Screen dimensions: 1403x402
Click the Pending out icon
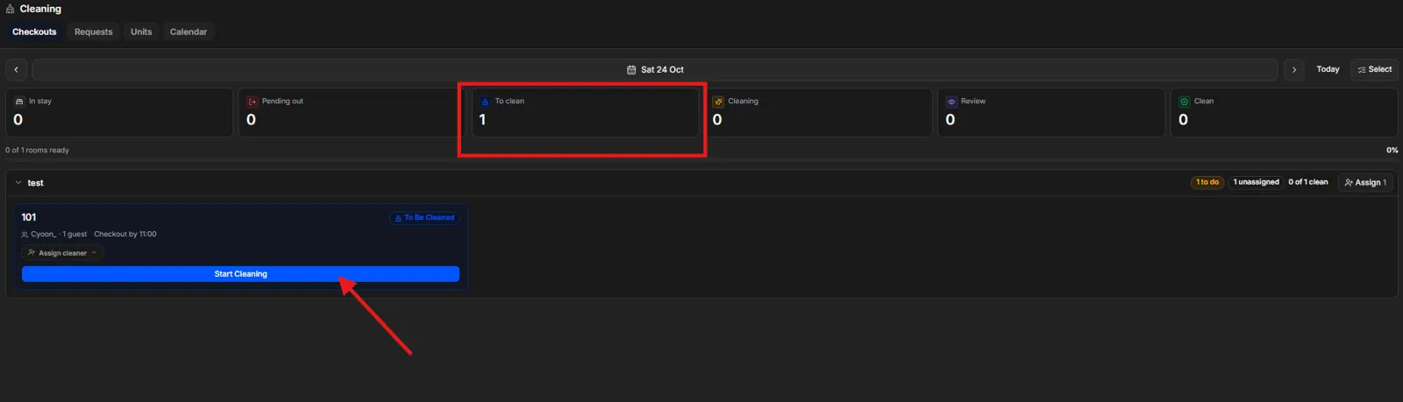[x=253, y=102]
